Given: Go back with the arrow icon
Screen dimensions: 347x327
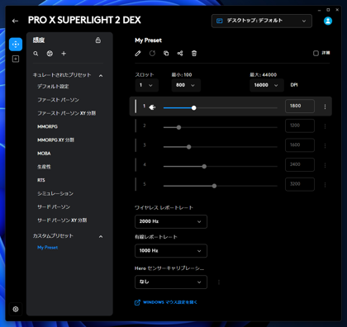Looking at the screenshot, I should click(x=15, y=21).
